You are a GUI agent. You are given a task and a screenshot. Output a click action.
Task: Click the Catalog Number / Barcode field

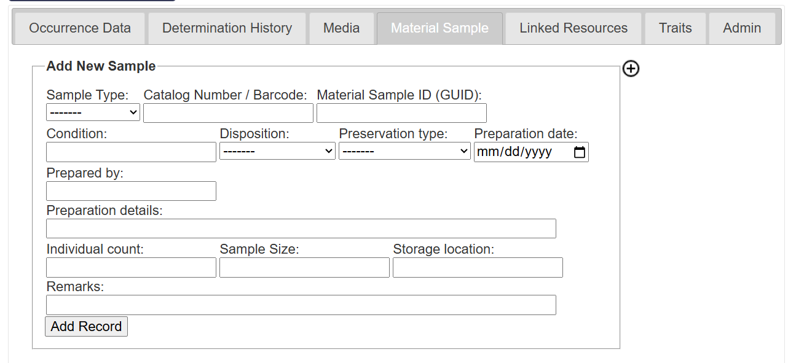coord(227,112)
